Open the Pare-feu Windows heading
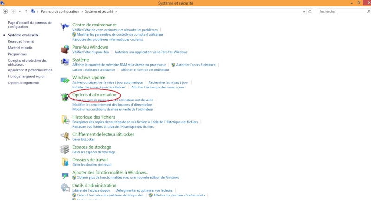The width and height of the screenshot is (371, 201). [x=90, y=47]
